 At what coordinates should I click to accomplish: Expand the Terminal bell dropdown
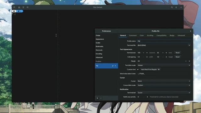click(x=164, y=93)
